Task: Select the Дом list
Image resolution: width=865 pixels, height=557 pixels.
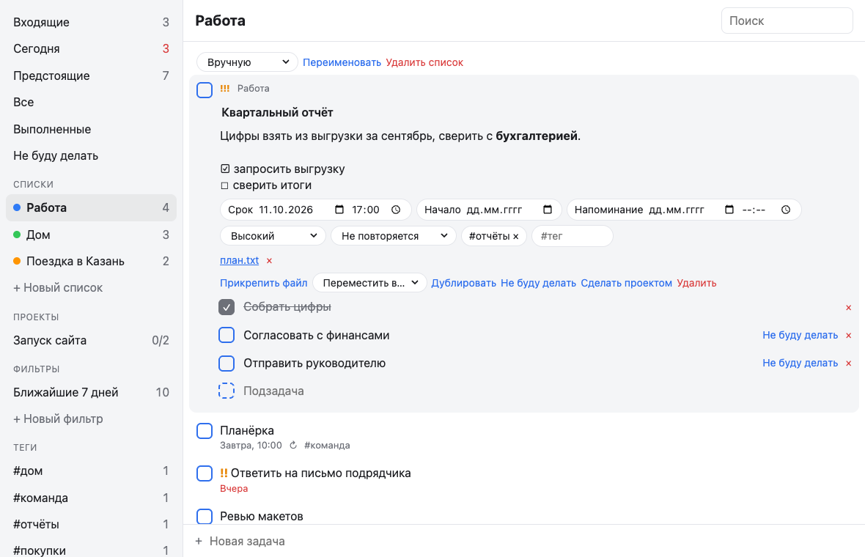Action: click(x=91, y=235)
